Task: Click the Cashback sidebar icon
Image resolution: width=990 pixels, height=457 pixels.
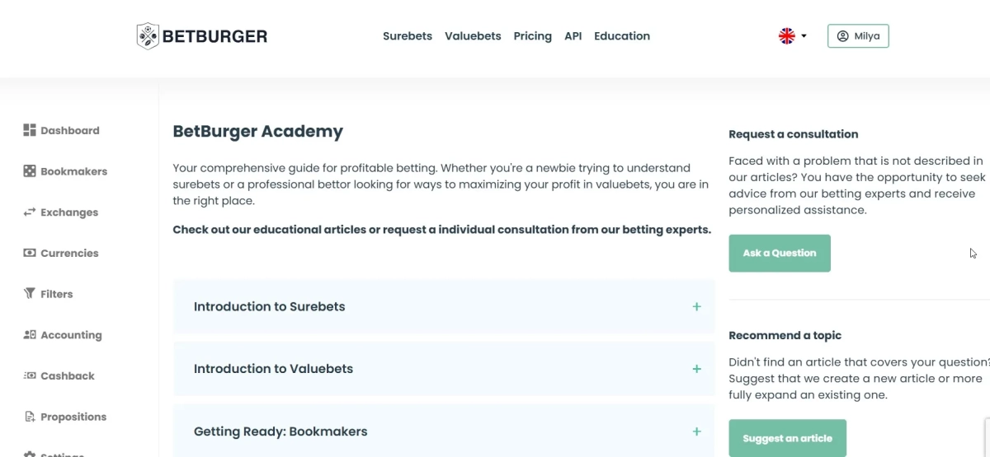Action: (30, 376)
